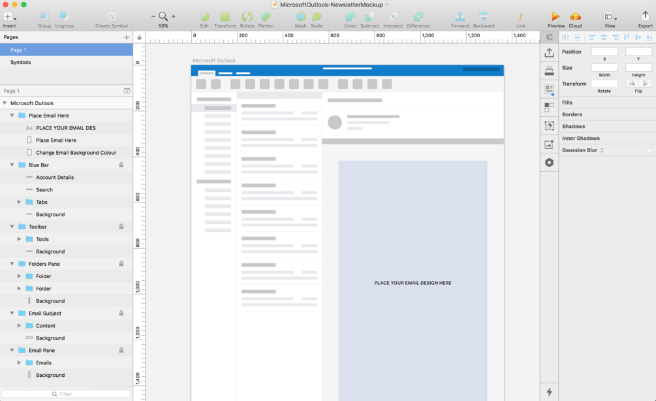This screenshot has height=401, width=656.
Task: Click the Width size field
Action: pos(604,67)
